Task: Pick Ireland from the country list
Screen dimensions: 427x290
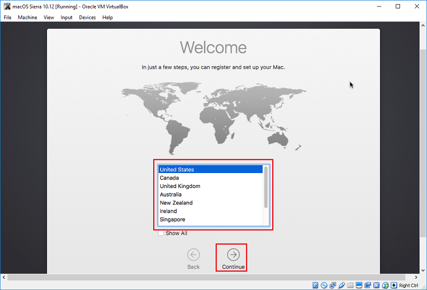Action: 210,211
